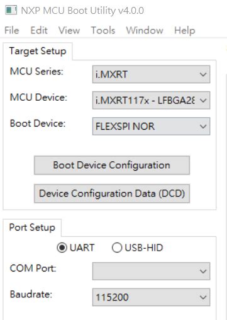Viewport: 227px width, 320px height.
Task: Click the MCU Series dropdown chevron arrow
Action: pos(203,74)
